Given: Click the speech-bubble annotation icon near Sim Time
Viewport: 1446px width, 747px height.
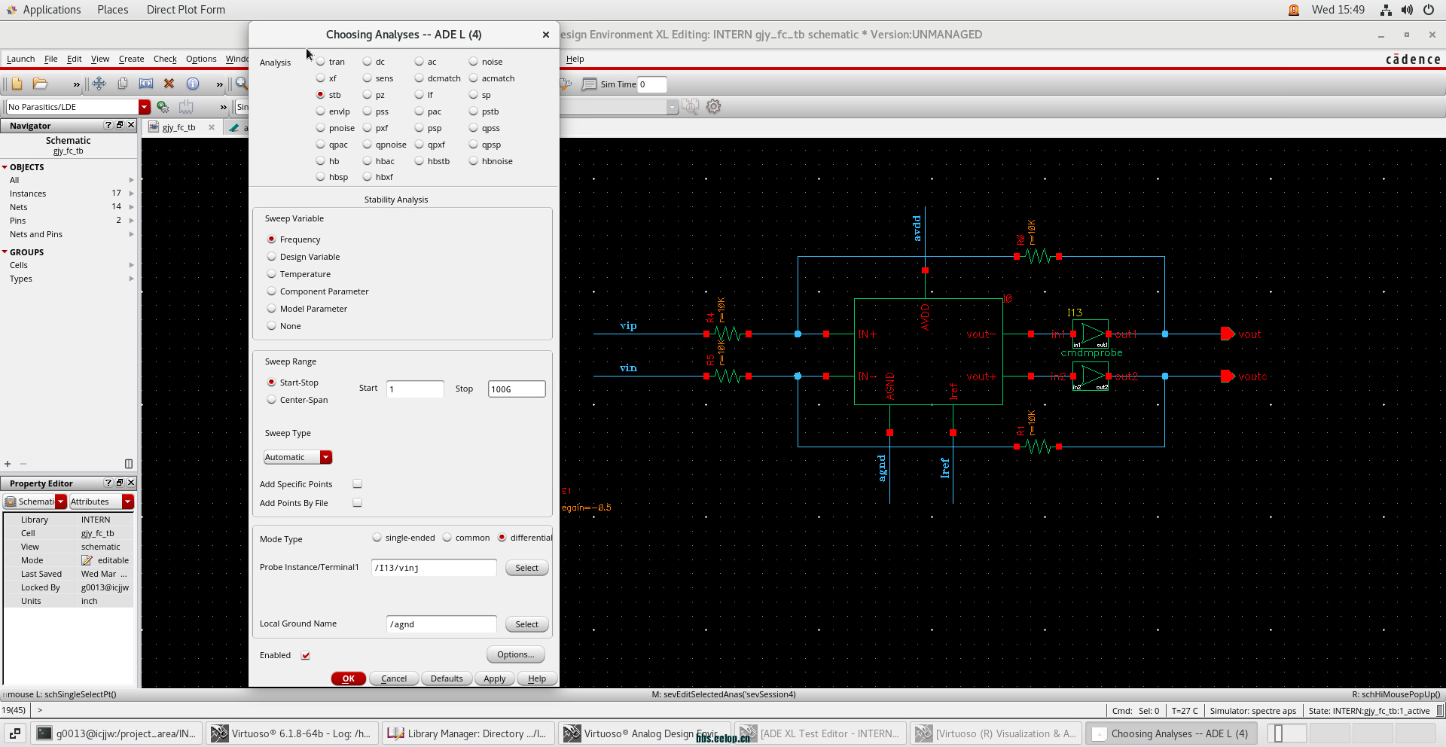Looking at the screenshot, I should (589, 84).
